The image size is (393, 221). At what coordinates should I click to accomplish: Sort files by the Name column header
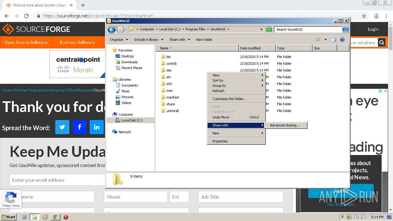197,48
